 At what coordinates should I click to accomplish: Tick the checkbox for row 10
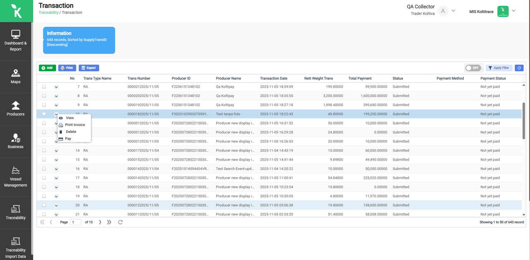[x=44, y=114]
